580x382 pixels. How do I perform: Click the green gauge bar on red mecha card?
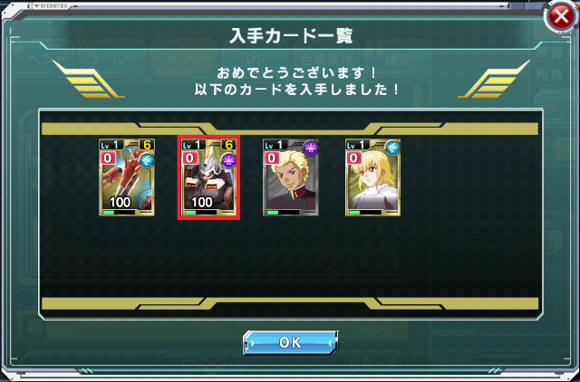point(119,213)
